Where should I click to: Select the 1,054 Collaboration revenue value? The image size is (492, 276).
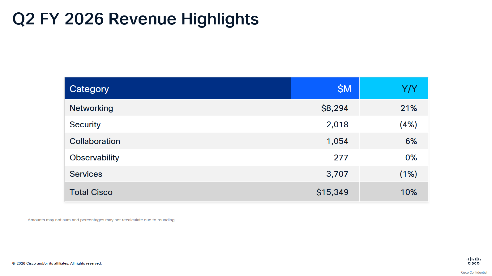tap(337, 141)
